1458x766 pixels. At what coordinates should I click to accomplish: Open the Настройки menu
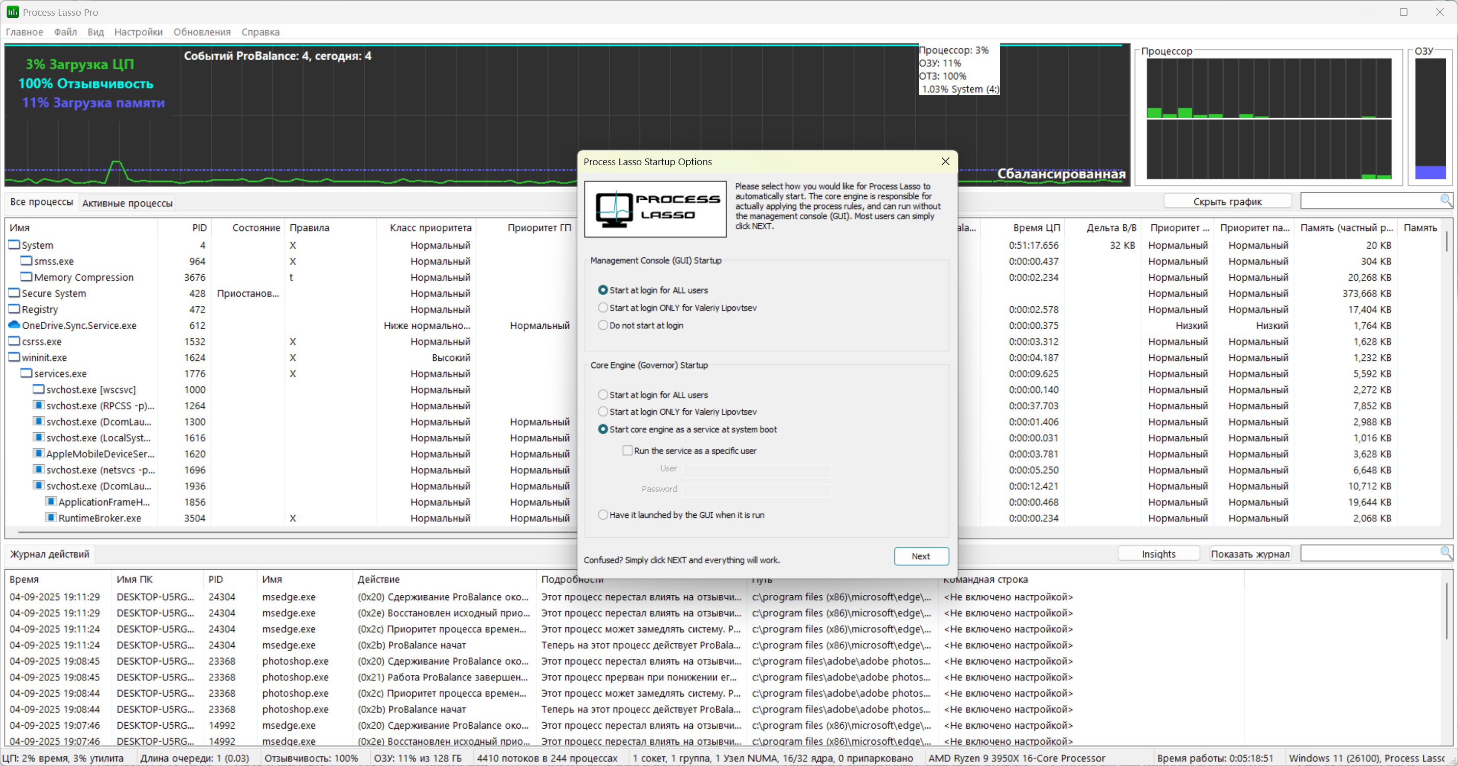[138, 32]
